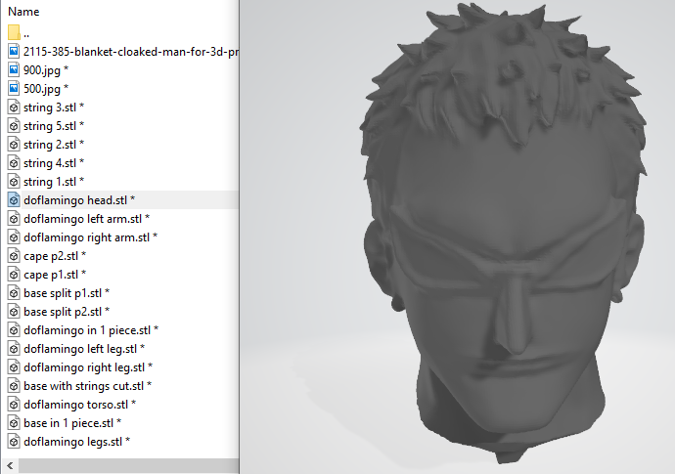Image resolution: width=675 pixels, height=474 pixels.
Task: Click the string 2.stl file icon
Action: click(x=14, y=144)
